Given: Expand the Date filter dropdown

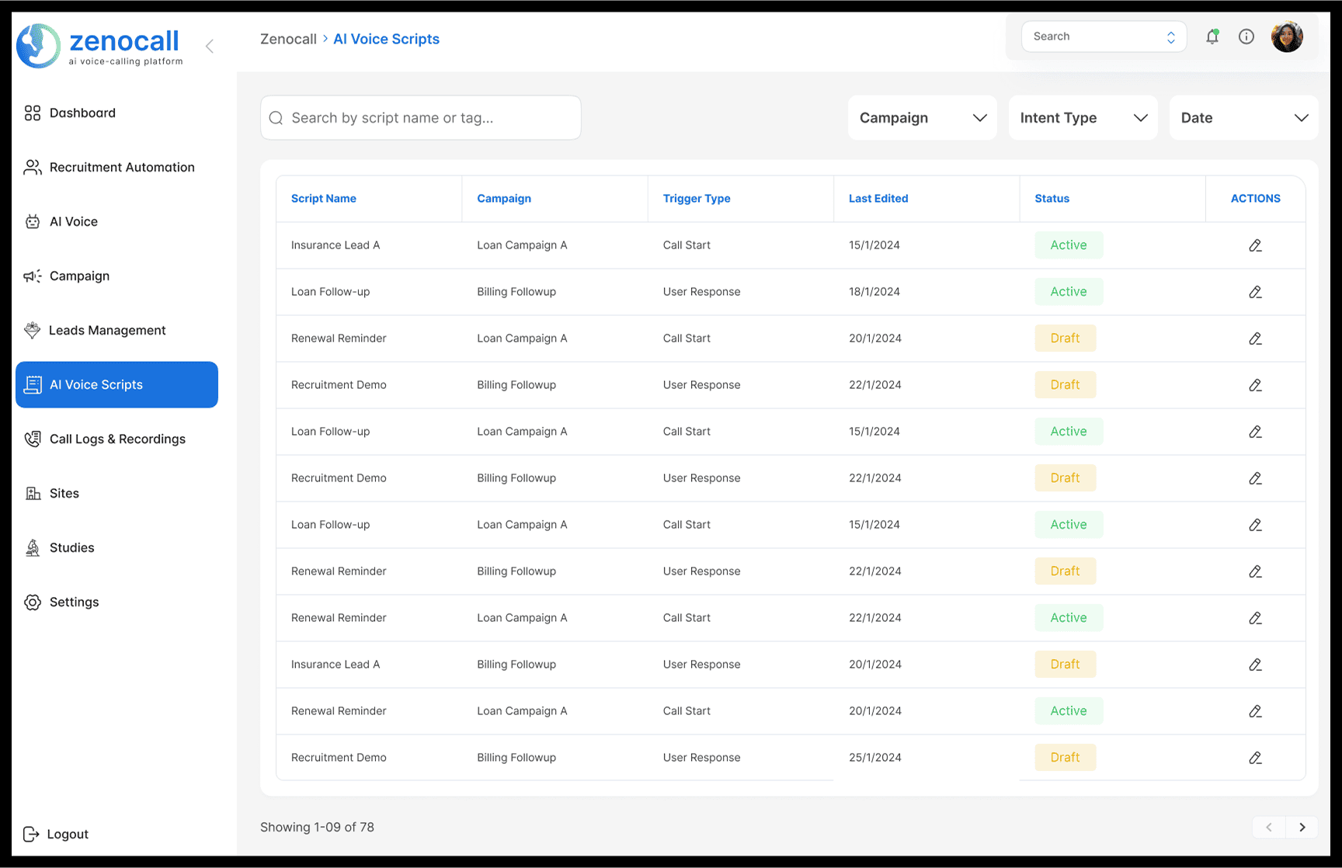Looking at the screenshot, I should (1243, 118).
